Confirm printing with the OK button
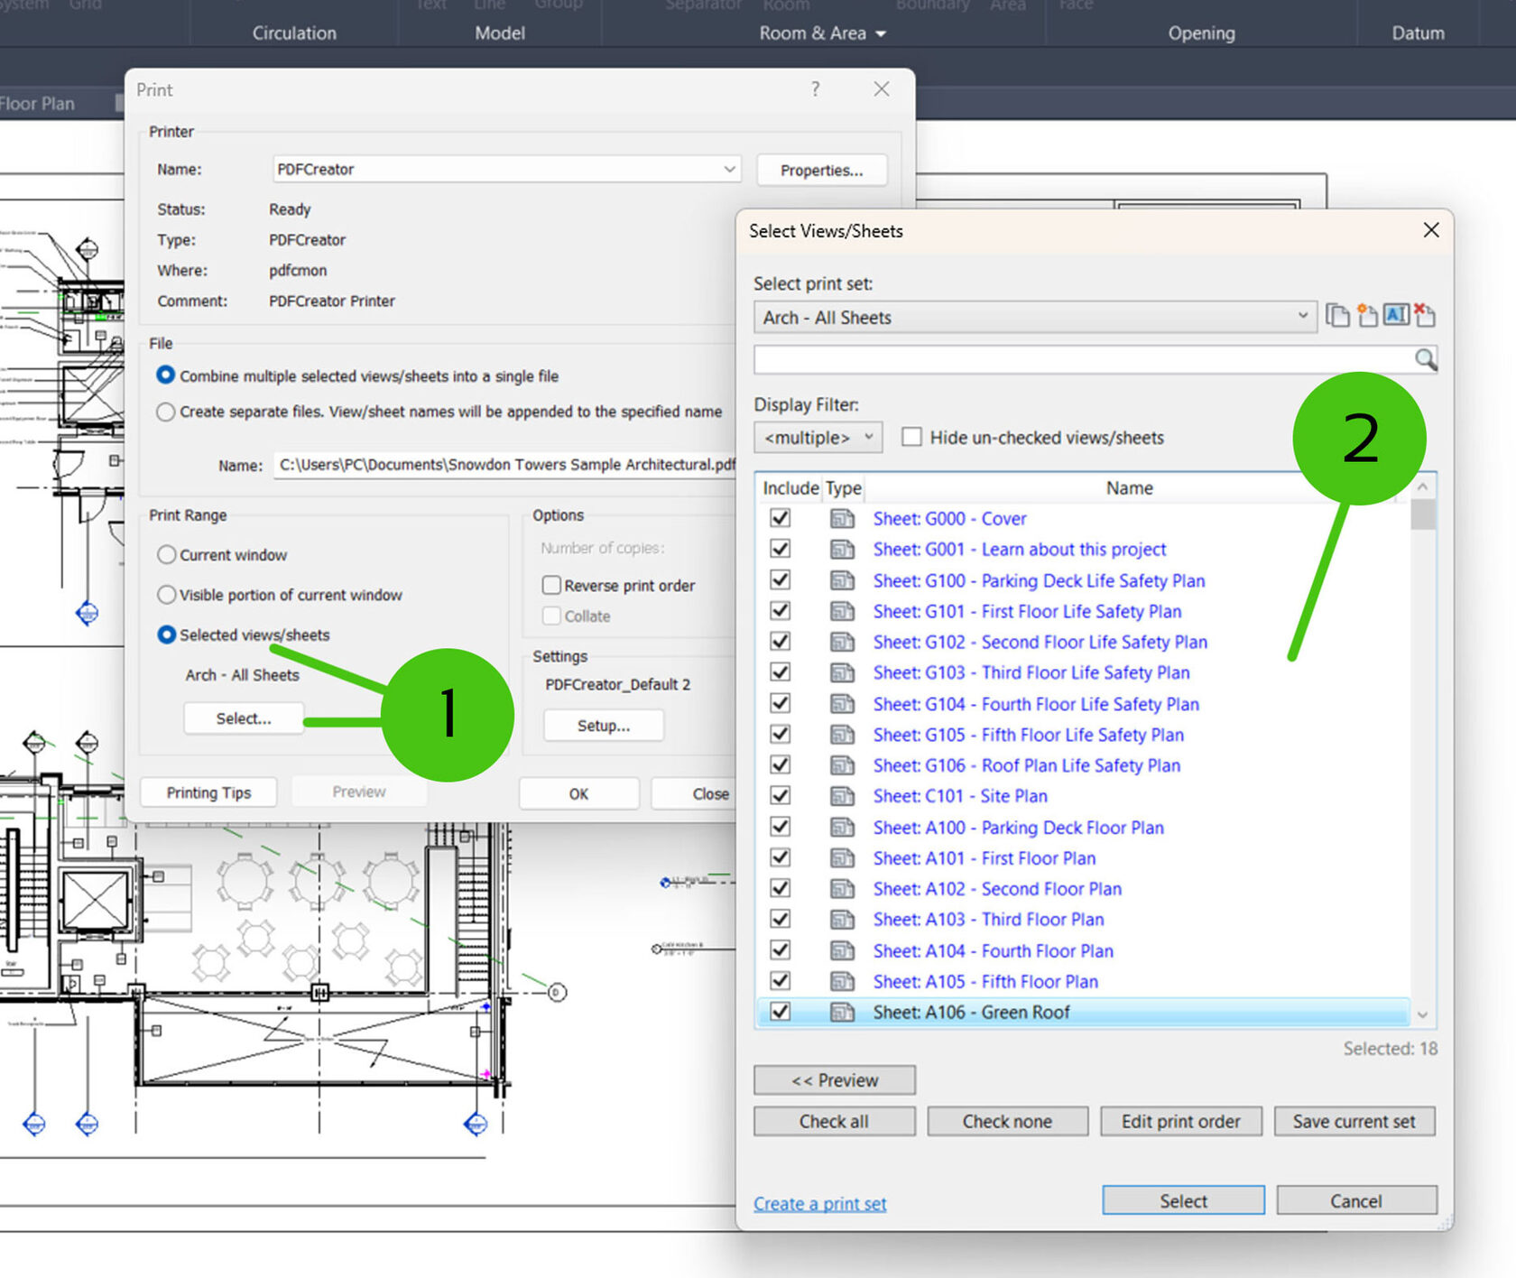The height and width of the screenshot is (1278, 1516). [x=578, y=793]
